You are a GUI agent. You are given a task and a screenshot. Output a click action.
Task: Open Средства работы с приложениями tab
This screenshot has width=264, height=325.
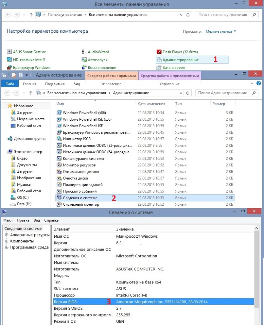[x=170, y=76]
